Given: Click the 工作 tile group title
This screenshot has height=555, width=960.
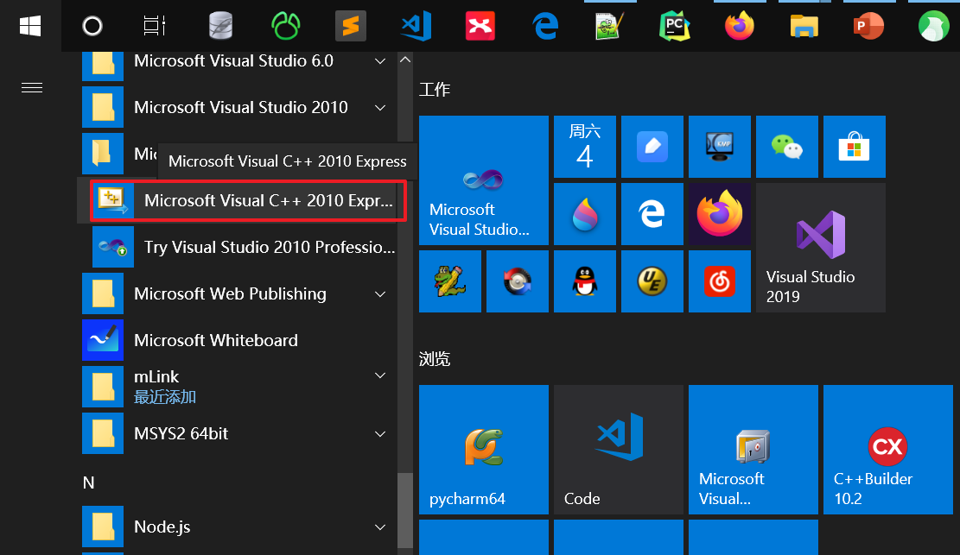Looking at the screenshot, I should [435, 90].
